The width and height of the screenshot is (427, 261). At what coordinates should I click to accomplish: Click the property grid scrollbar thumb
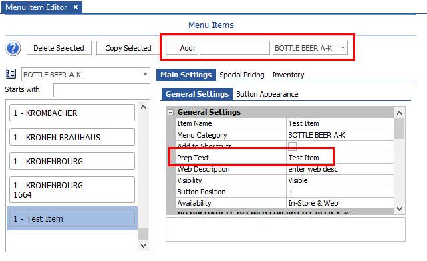coord(399,128)
